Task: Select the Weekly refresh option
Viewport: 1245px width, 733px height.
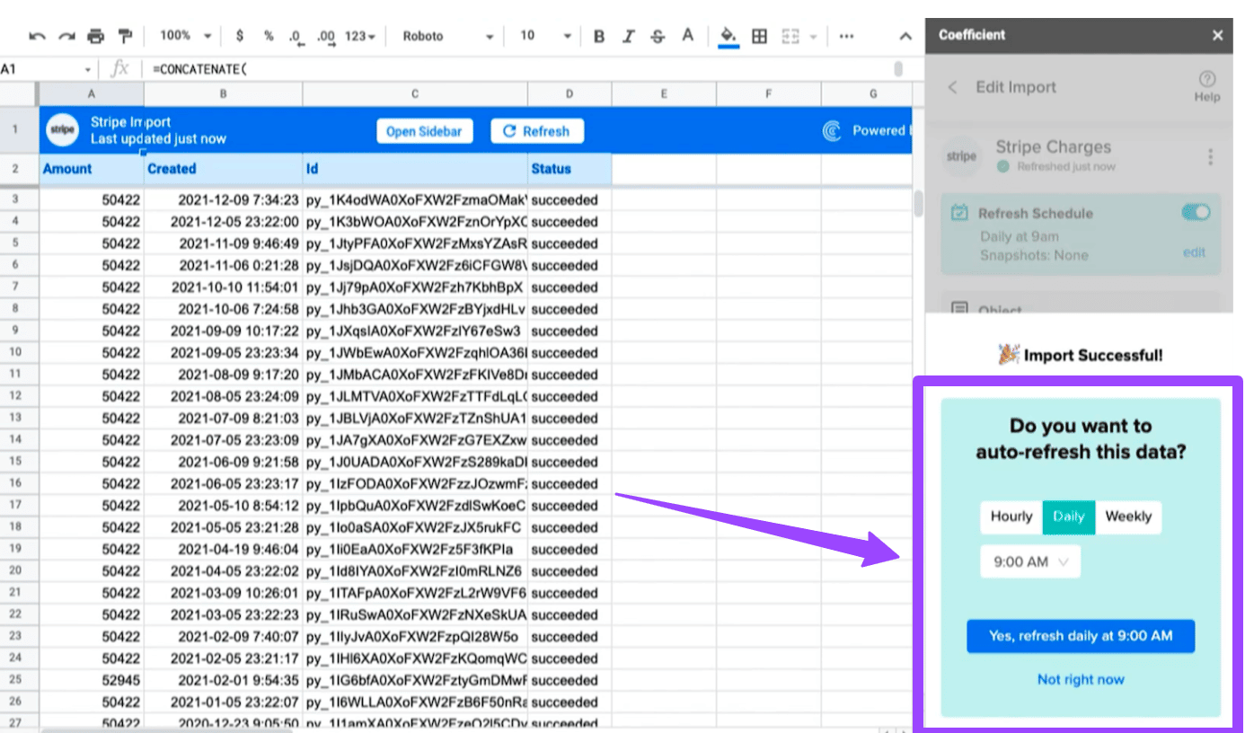Action: (1128, 517)
